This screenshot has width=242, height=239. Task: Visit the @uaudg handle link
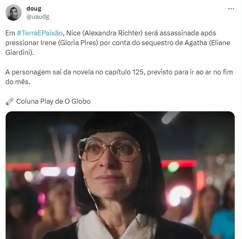[x=38, y=17]
